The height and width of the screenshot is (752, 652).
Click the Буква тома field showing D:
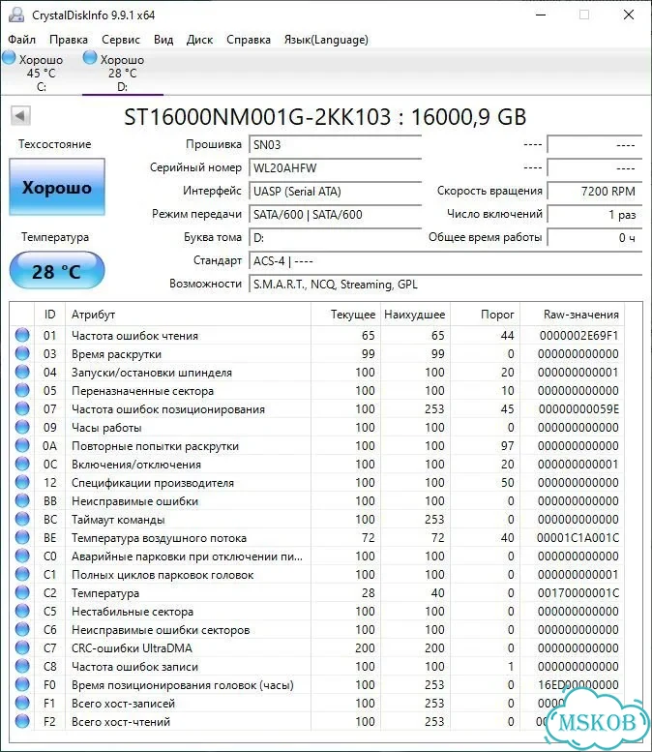point(335,238)
